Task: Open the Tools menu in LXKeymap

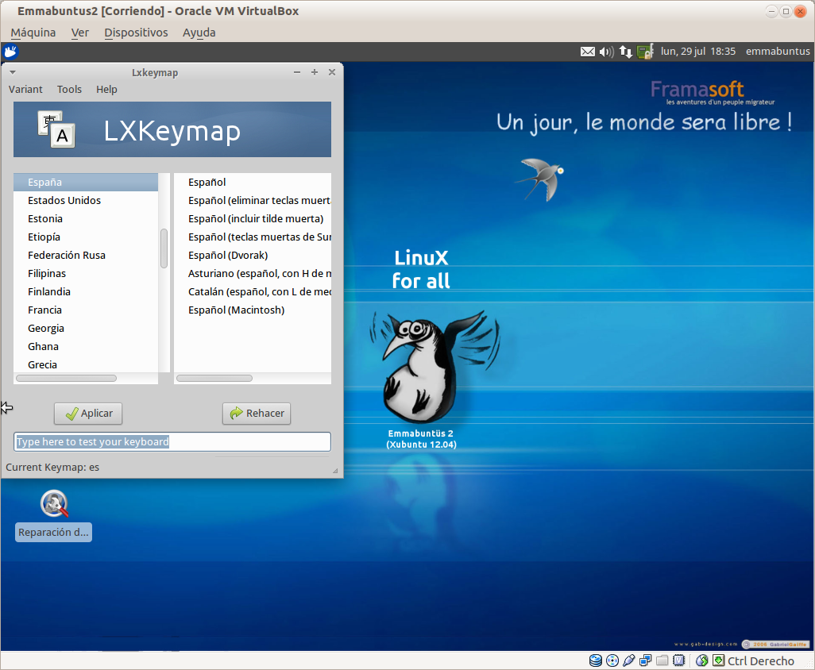Action: pyautogui.click(x=69, y=90)
